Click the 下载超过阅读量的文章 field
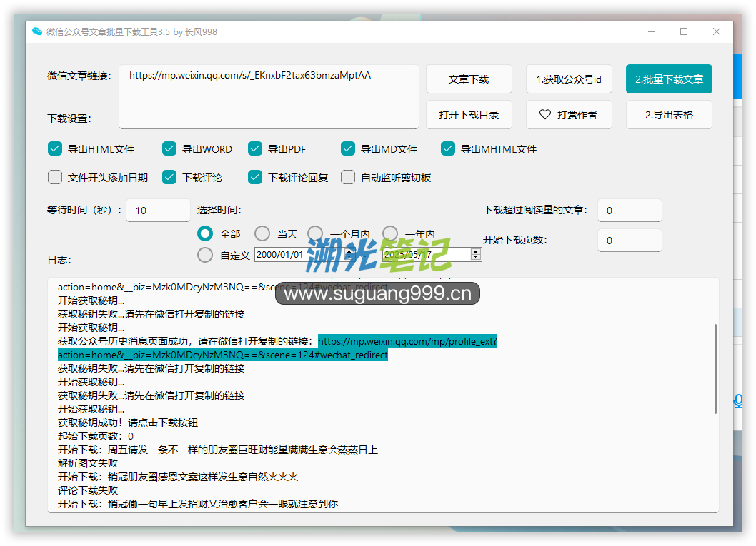 [630, 211]
